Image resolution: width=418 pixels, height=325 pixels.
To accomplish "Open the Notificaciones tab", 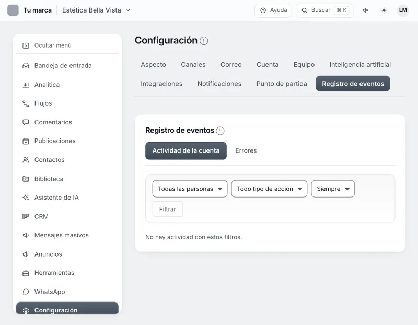I will coord(219,84).
